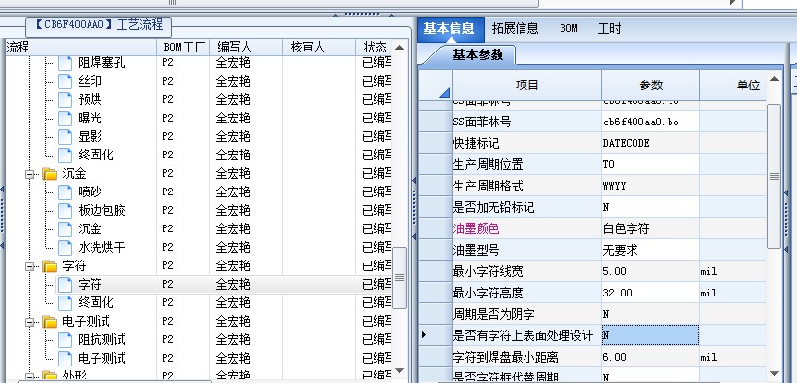Click the 阻抗测试 document icon

point(65,340)
